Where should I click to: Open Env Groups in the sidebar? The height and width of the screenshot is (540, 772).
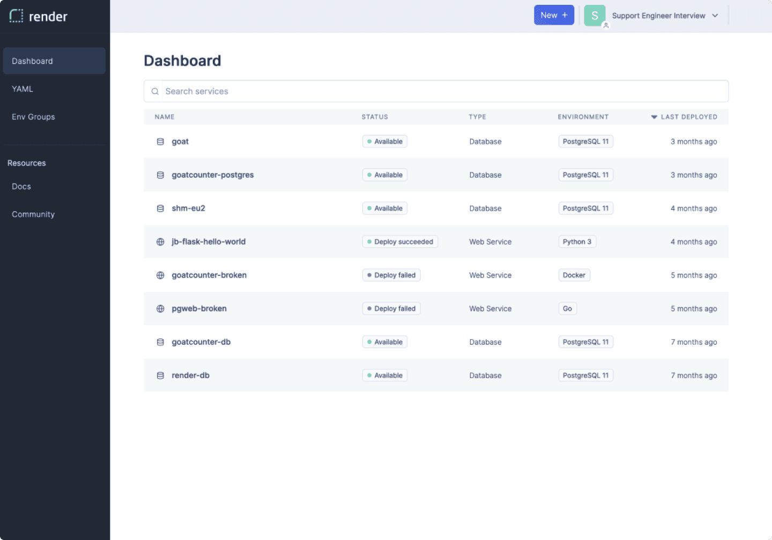tap(33, 117)
